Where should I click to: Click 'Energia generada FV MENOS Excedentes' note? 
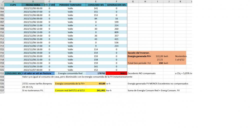tap(158, 83)
